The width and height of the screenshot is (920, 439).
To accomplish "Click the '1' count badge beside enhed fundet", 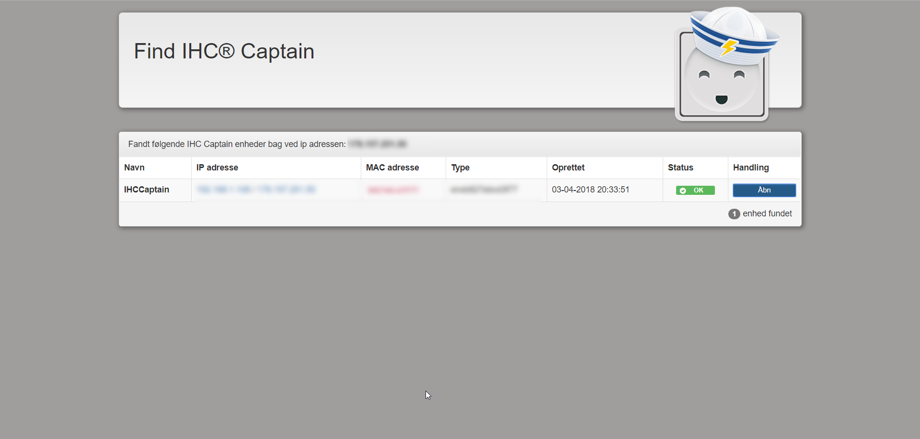I will pos(734,214).
